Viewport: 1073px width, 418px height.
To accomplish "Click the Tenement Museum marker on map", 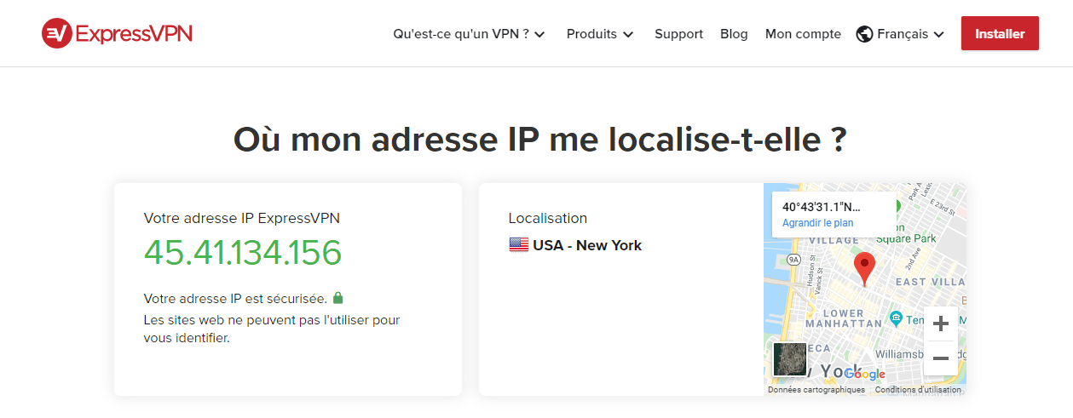I will [x=896, y=318].
